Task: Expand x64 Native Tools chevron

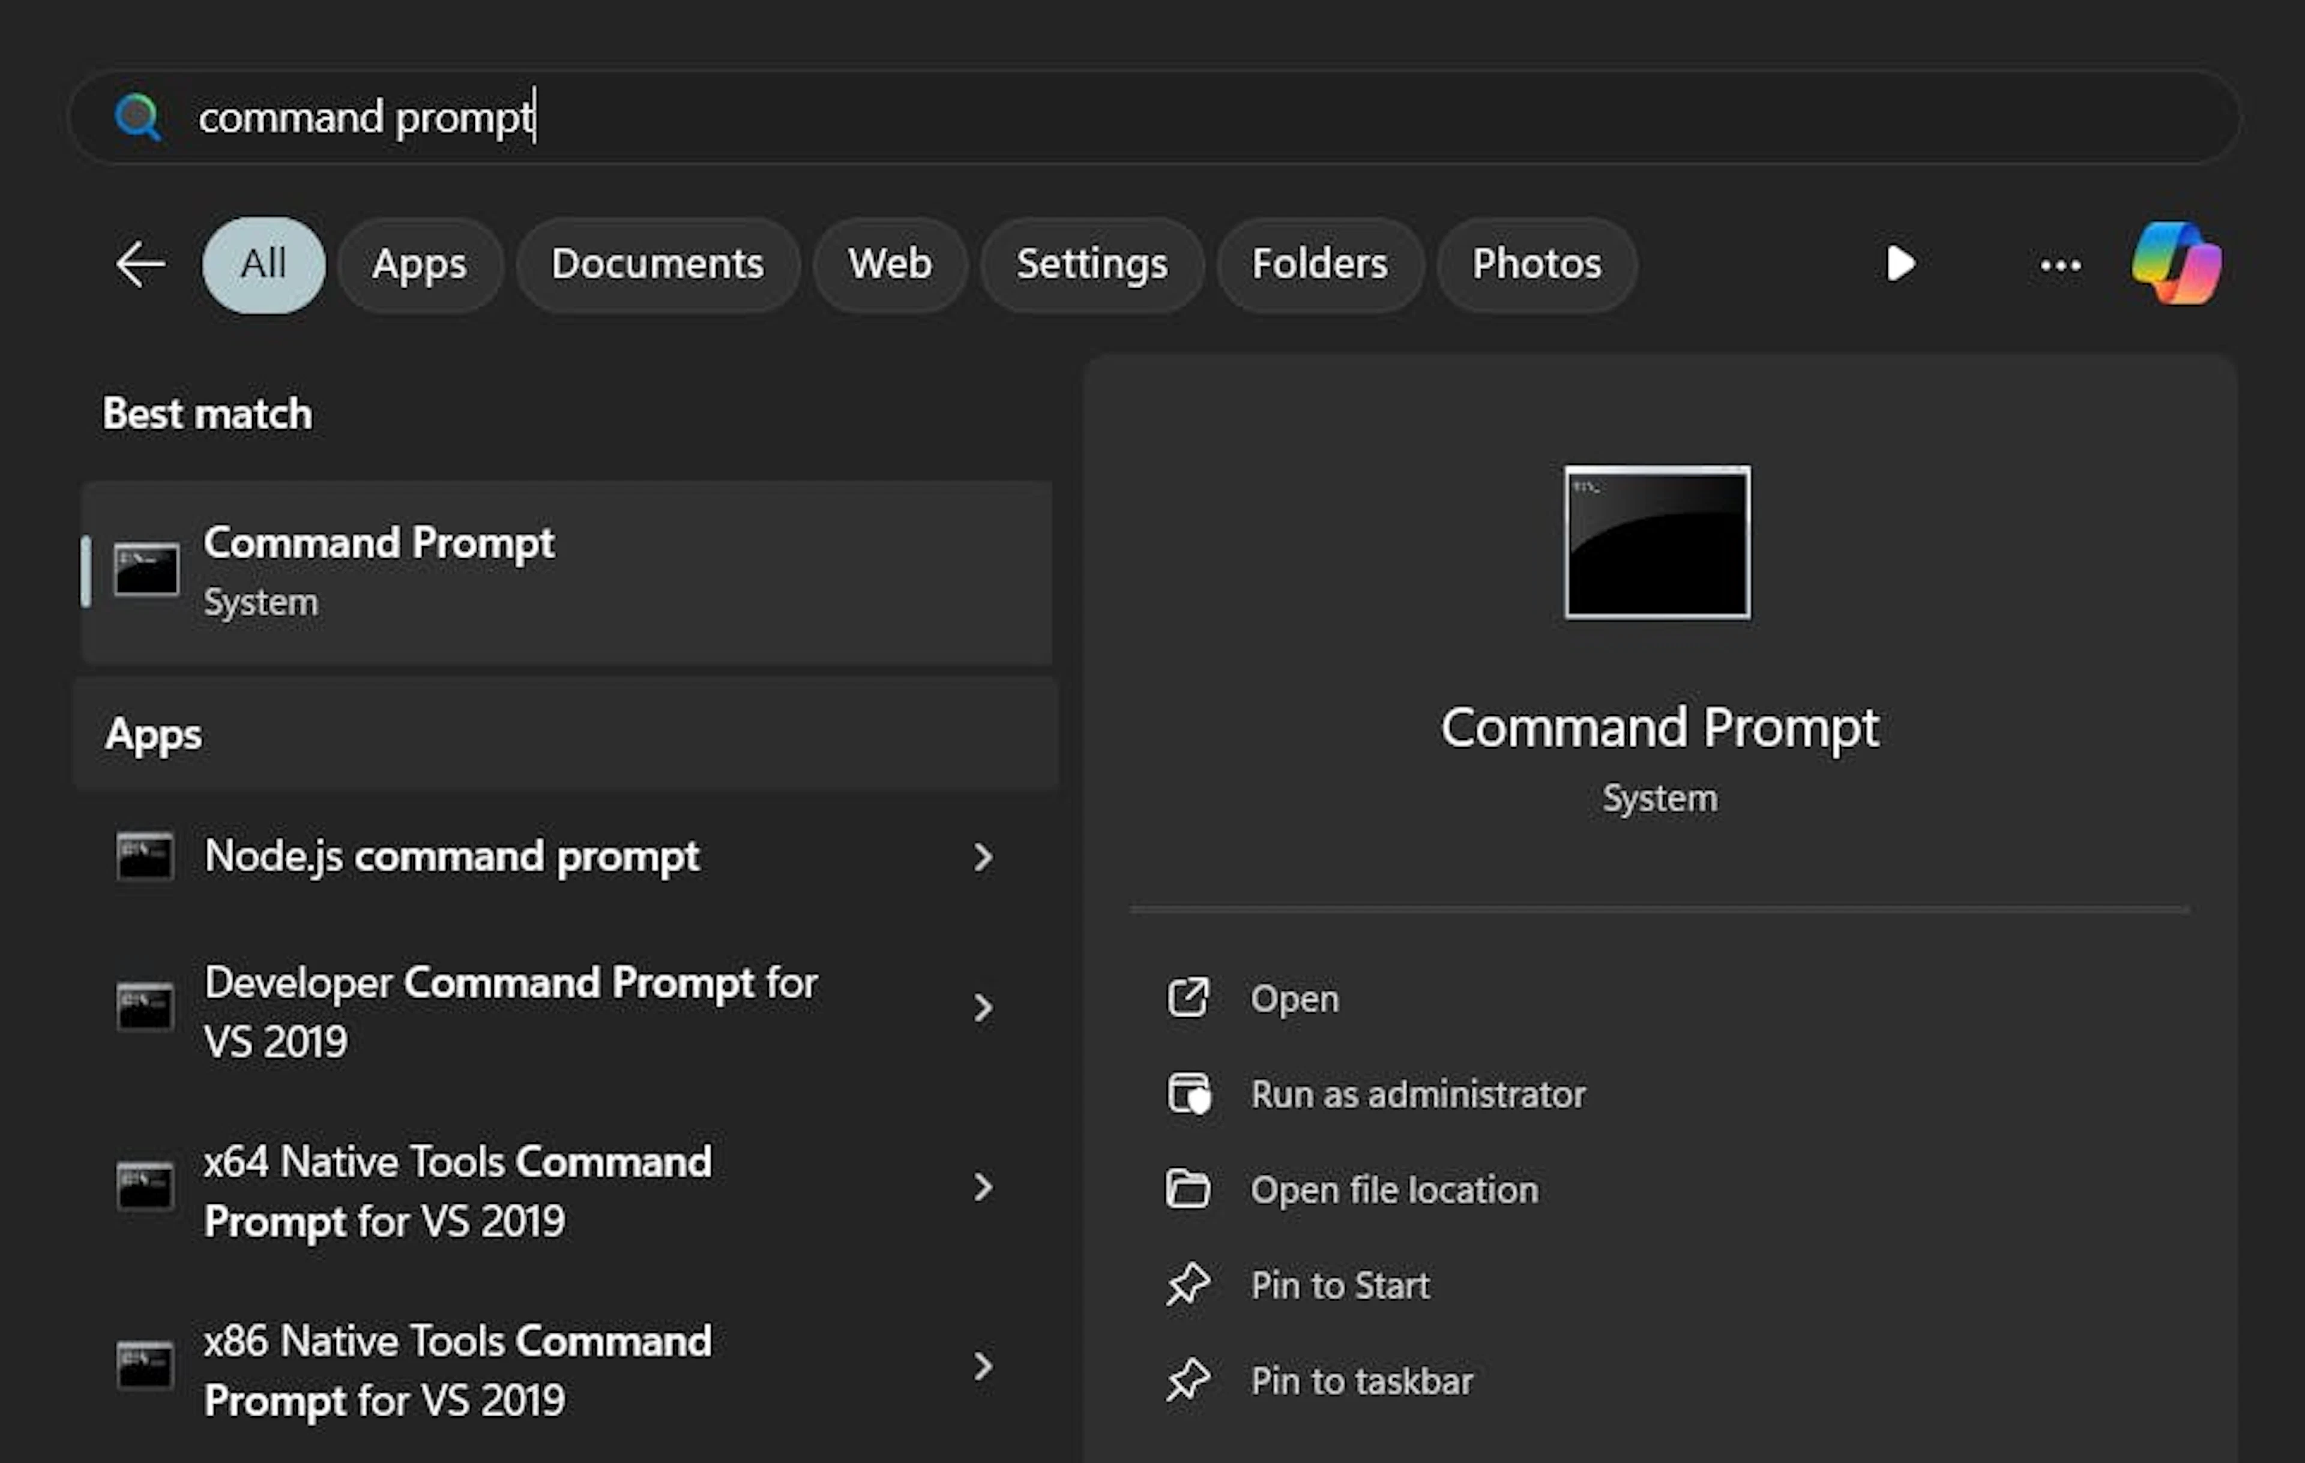Action: point(983,1188)
